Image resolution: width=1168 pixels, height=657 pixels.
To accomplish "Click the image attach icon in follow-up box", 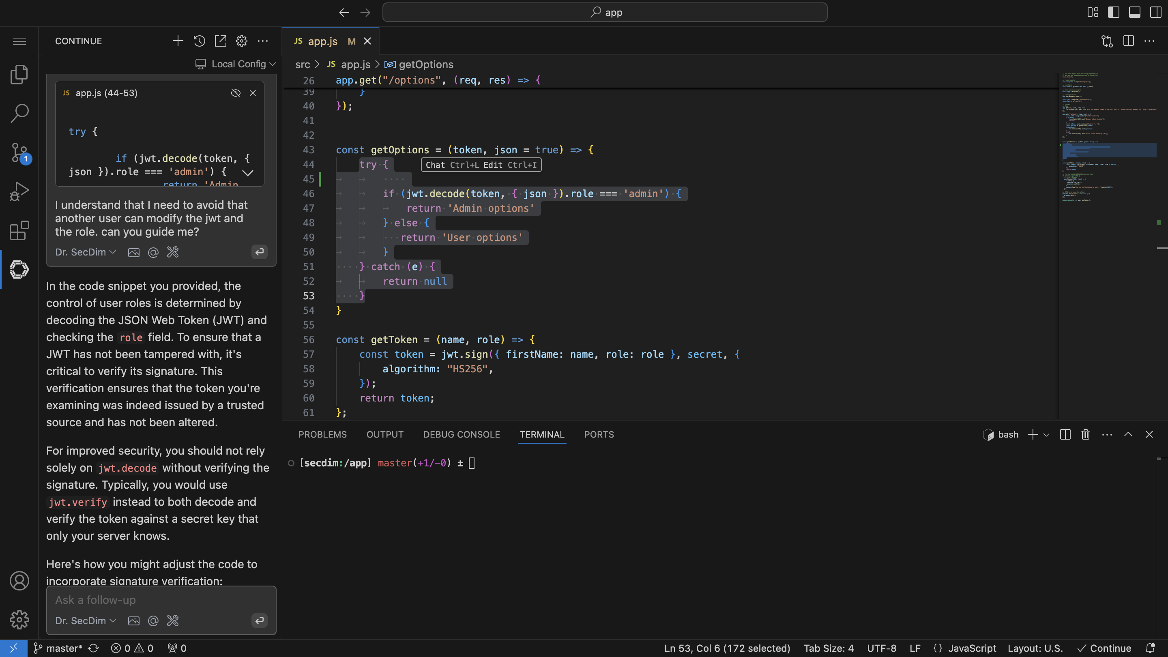I will [x=133, y=621].
